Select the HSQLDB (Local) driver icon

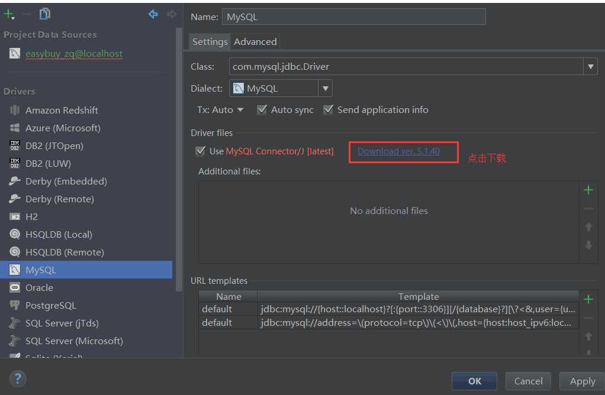pos(15,234)
